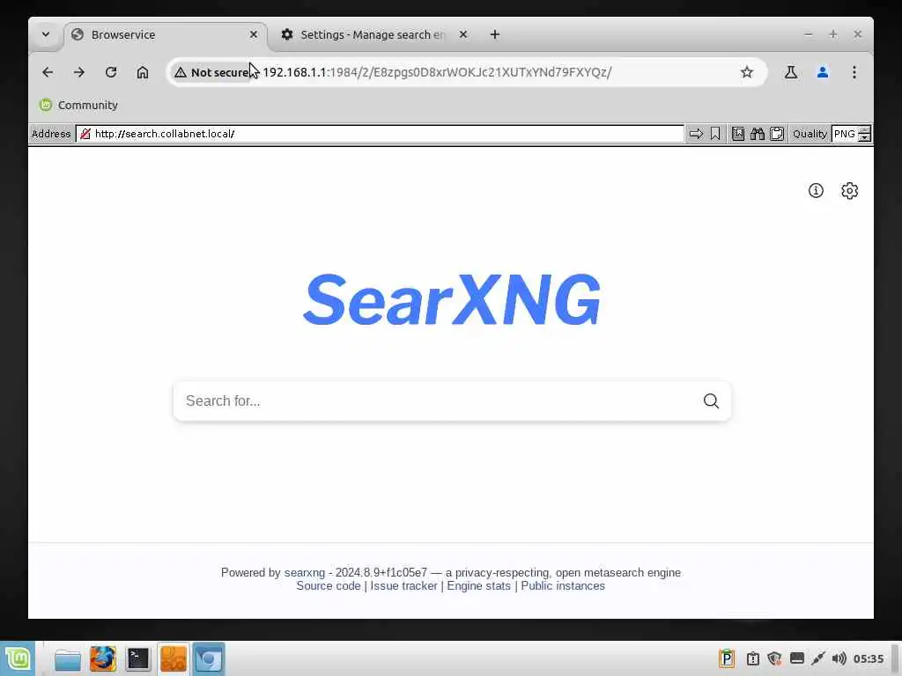
Task: Open the Community bookmark
Action: click(x=78, y=106)
